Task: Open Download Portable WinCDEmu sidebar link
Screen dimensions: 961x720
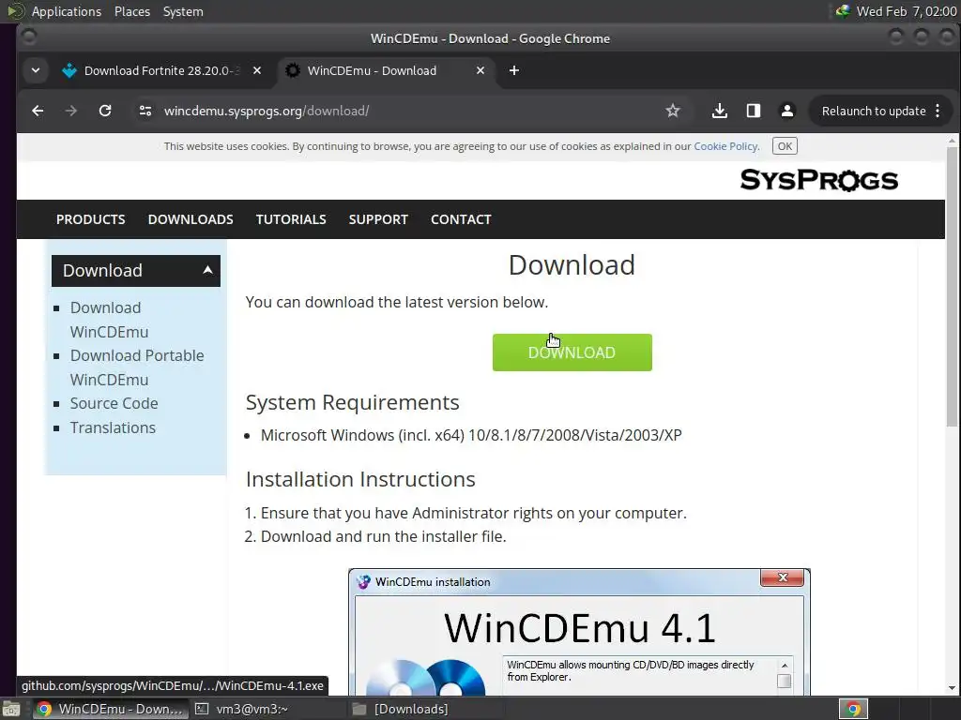Action: tap(137, 367)
